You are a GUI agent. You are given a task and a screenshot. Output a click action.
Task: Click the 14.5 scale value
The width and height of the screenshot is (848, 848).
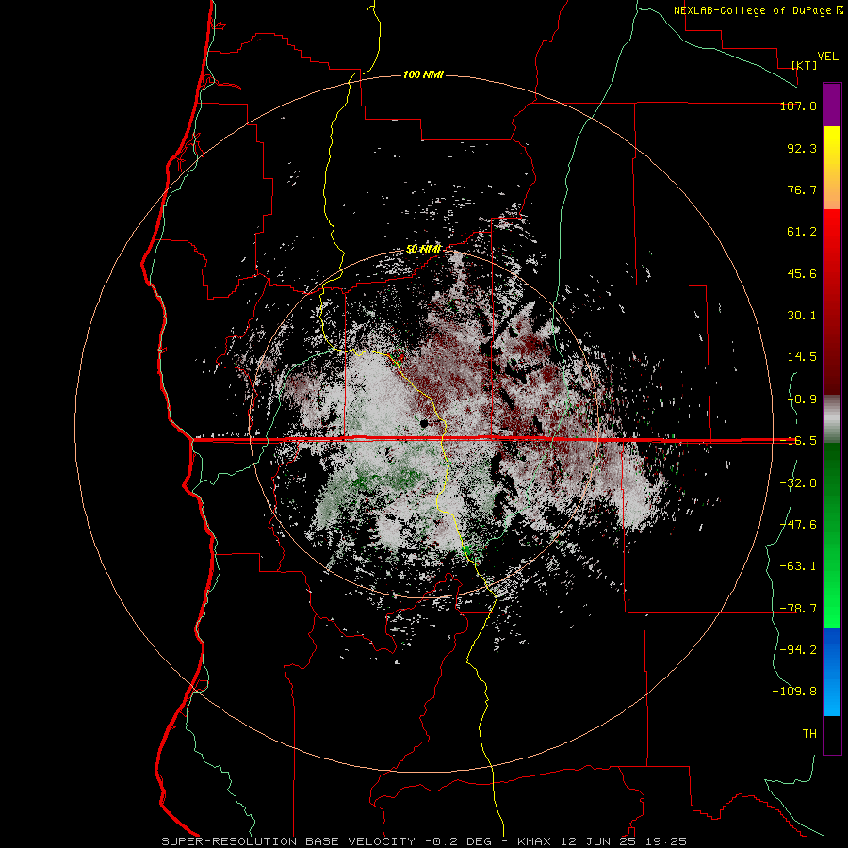(x=802, y=357)
